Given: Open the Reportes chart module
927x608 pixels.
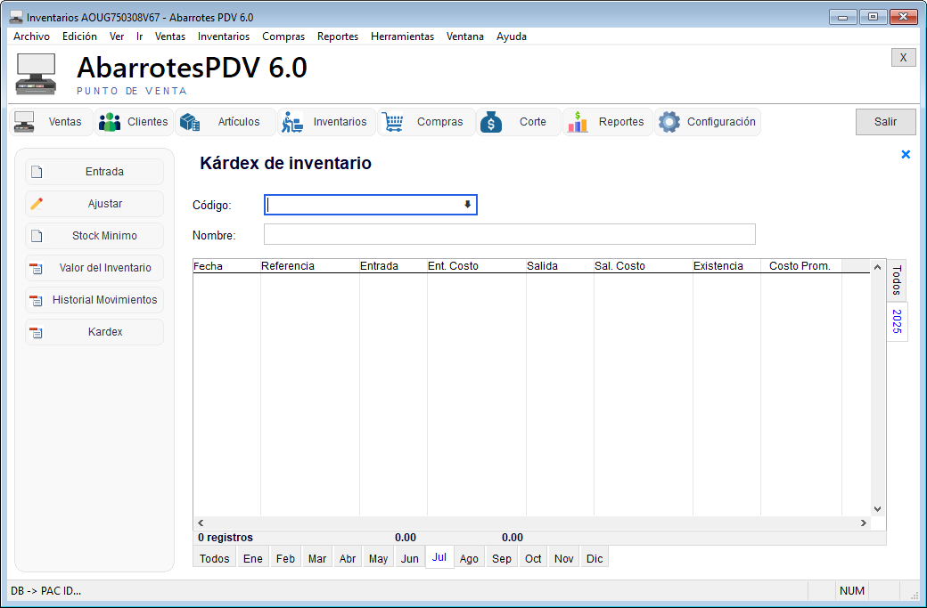Looking at the screenshot, I should click(607, 122).
